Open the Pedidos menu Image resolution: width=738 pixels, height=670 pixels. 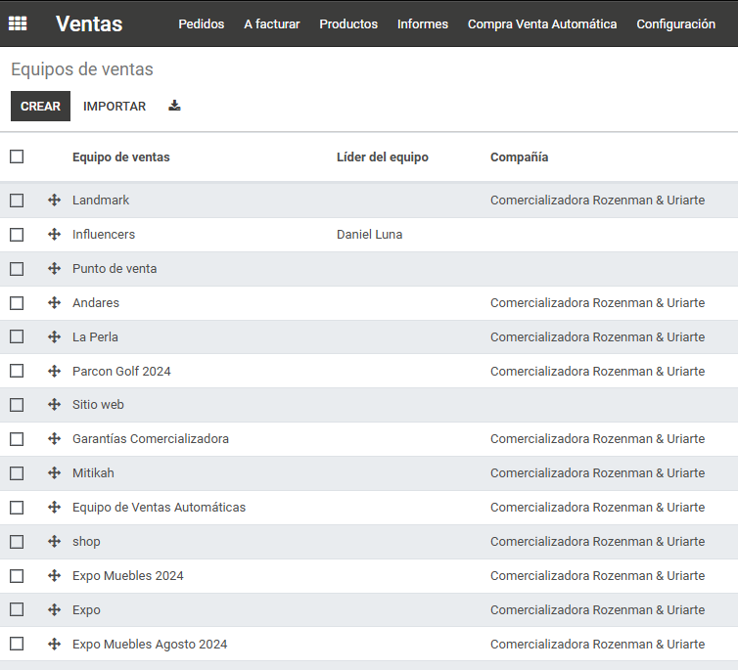(202, 24)
